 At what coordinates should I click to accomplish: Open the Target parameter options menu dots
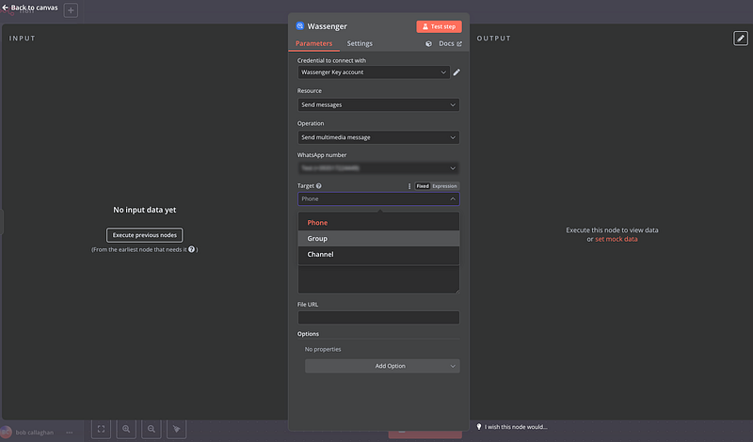[x=409, y=186]
